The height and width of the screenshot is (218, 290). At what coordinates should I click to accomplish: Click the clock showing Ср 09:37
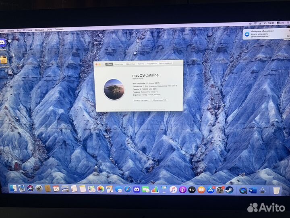point(269,23)
